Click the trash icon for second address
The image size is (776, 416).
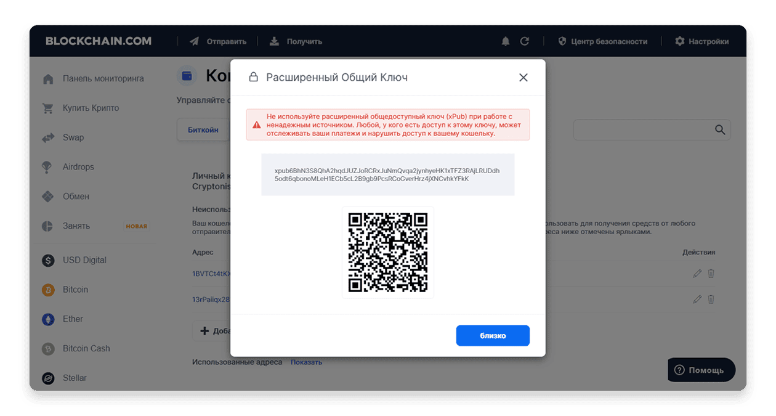[x=711, y=300]
